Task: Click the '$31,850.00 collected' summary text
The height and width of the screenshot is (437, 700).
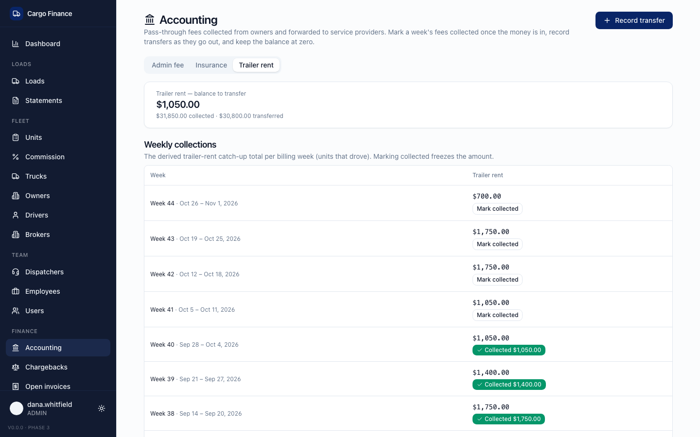Action: pos(185,116)
